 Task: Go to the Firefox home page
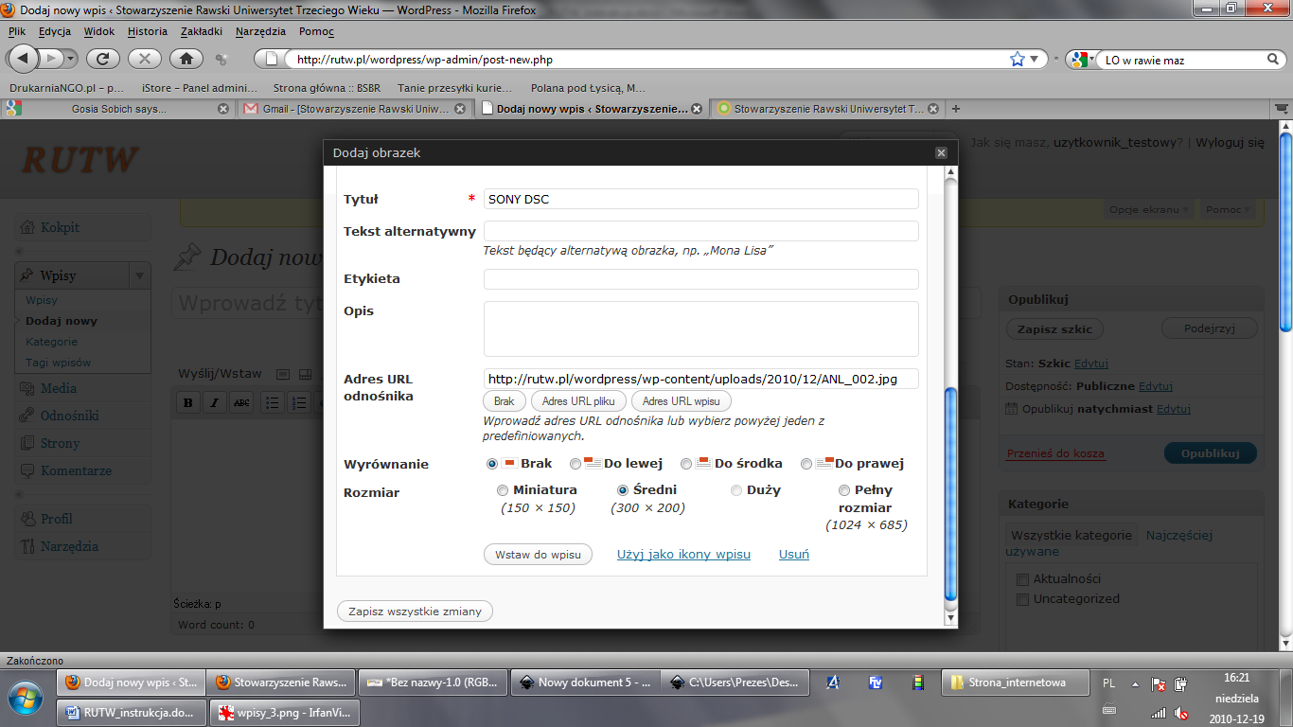[186, 59]
